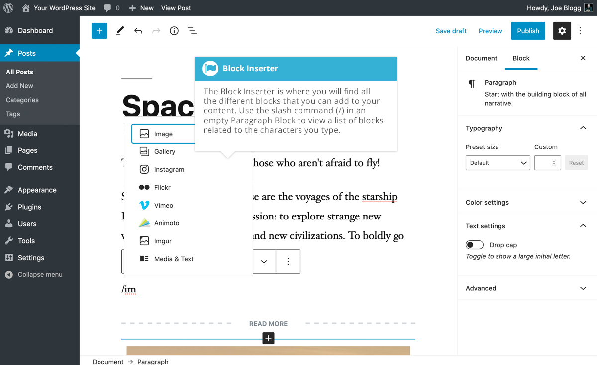Click the Custom font size field
Screen dimensions: 597x365
click(544, 163)
